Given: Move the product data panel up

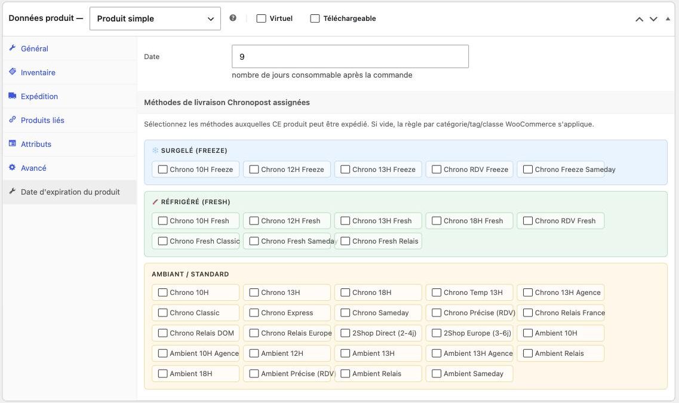Looking at the screenshot, I should (x=639, y=19).
